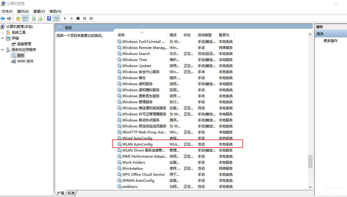This screenshot has width=347, height=197.
Task: Click the Export List toolbar icon
Action: [x=40, y=18]
